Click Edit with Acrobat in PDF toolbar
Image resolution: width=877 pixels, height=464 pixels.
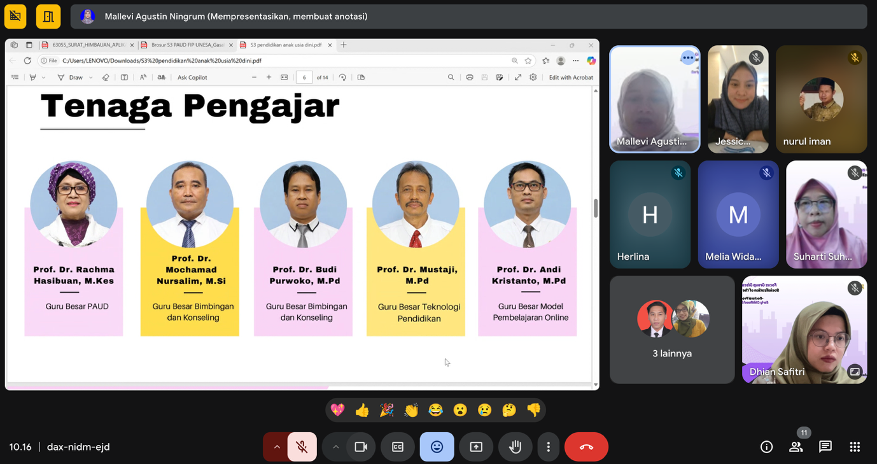[571, 78]
